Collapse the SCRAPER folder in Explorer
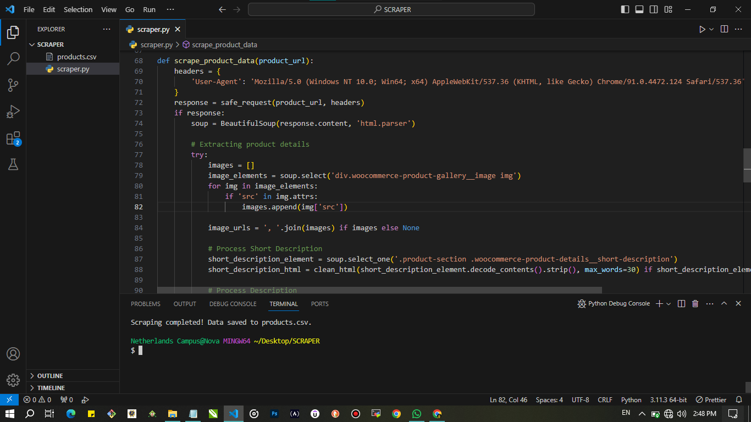The image size is (751, 422). [73, 45]
